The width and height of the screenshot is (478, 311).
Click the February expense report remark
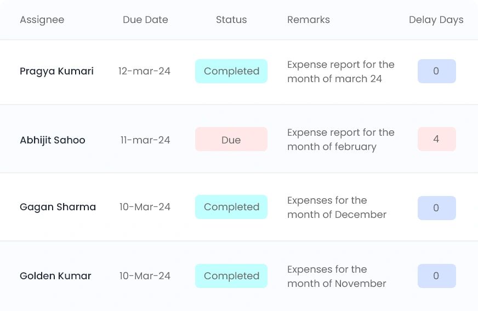click(340, 140)
